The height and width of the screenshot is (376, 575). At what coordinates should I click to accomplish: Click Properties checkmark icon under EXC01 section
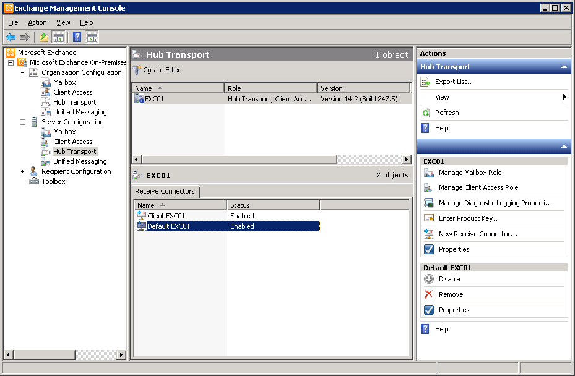pyautogui.click(x=429, y=249)
